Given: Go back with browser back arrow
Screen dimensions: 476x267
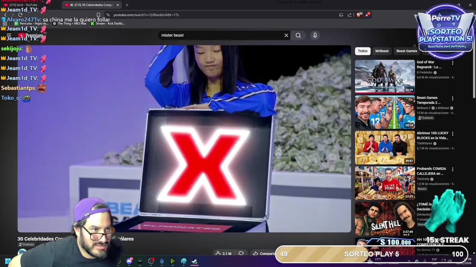Looking at the screenshot, I should point(5,15).
